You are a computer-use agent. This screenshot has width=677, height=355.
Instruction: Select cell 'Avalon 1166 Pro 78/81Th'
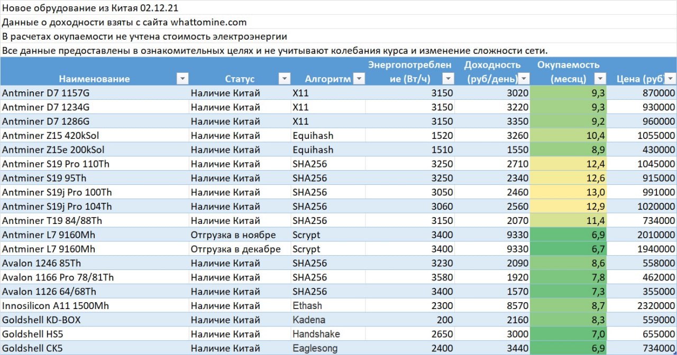pos(95,277)
